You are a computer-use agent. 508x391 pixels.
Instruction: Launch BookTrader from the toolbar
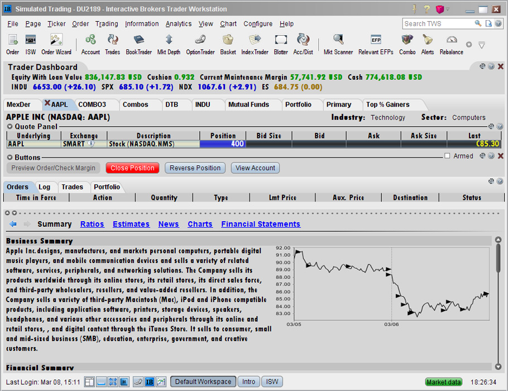pyautogui.click(x=138, y=45)
